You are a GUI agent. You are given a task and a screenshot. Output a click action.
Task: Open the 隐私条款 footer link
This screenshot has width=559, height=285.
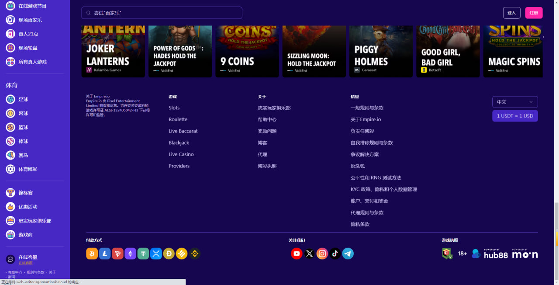pyautogui.click(x=360, y=224)
